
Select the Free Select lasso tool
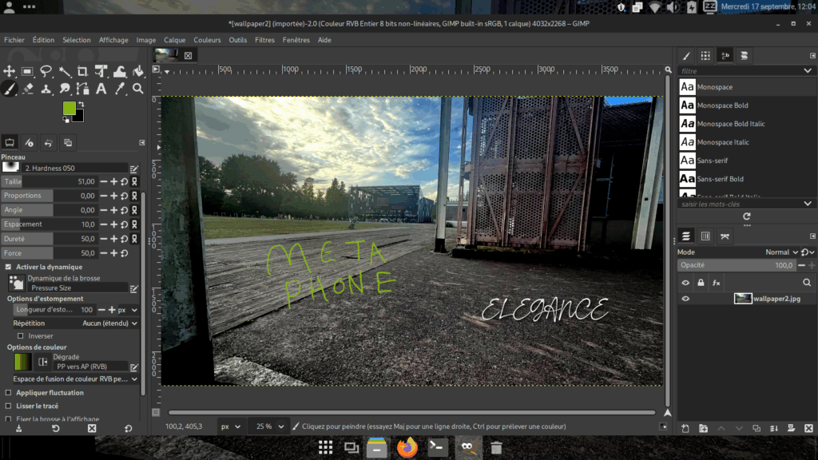[x=46, y=71]
